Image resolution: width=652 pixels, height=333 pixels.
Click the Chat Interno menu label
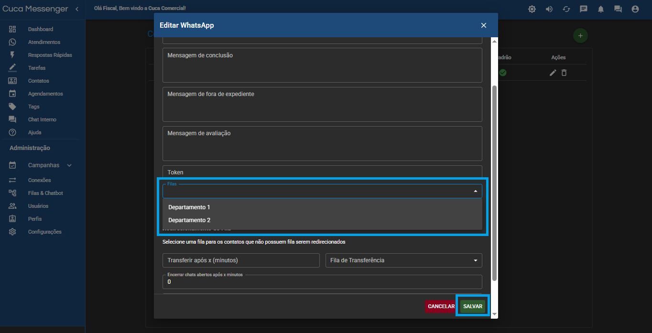point(42,119)
